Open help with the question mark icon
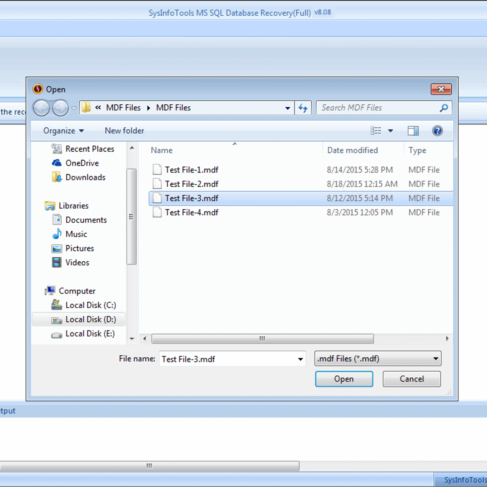Image resolution: width=487 pixels, height=487 pixels. click(437, 131)
